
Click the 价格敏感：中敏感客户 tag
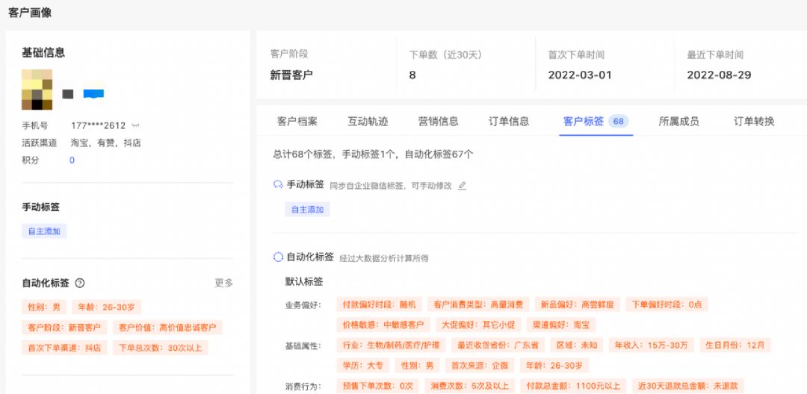click(x=383, y=325)
